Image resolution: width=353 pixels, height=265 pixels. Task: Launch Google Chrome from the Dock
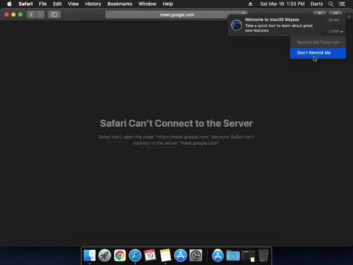point(120,256)
